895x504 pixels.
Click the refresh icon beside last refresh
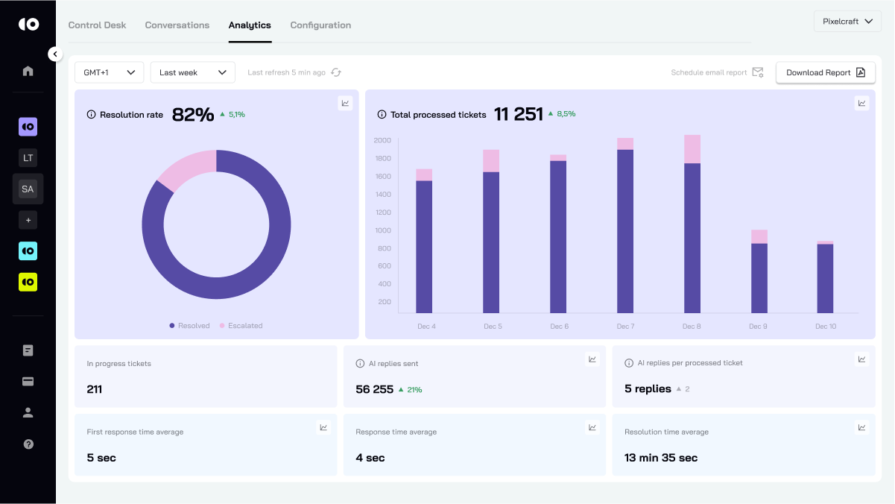[336, 72]
